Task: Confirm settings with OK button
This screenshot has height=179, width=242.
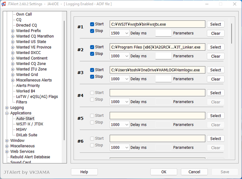Action: coord(164,172)
